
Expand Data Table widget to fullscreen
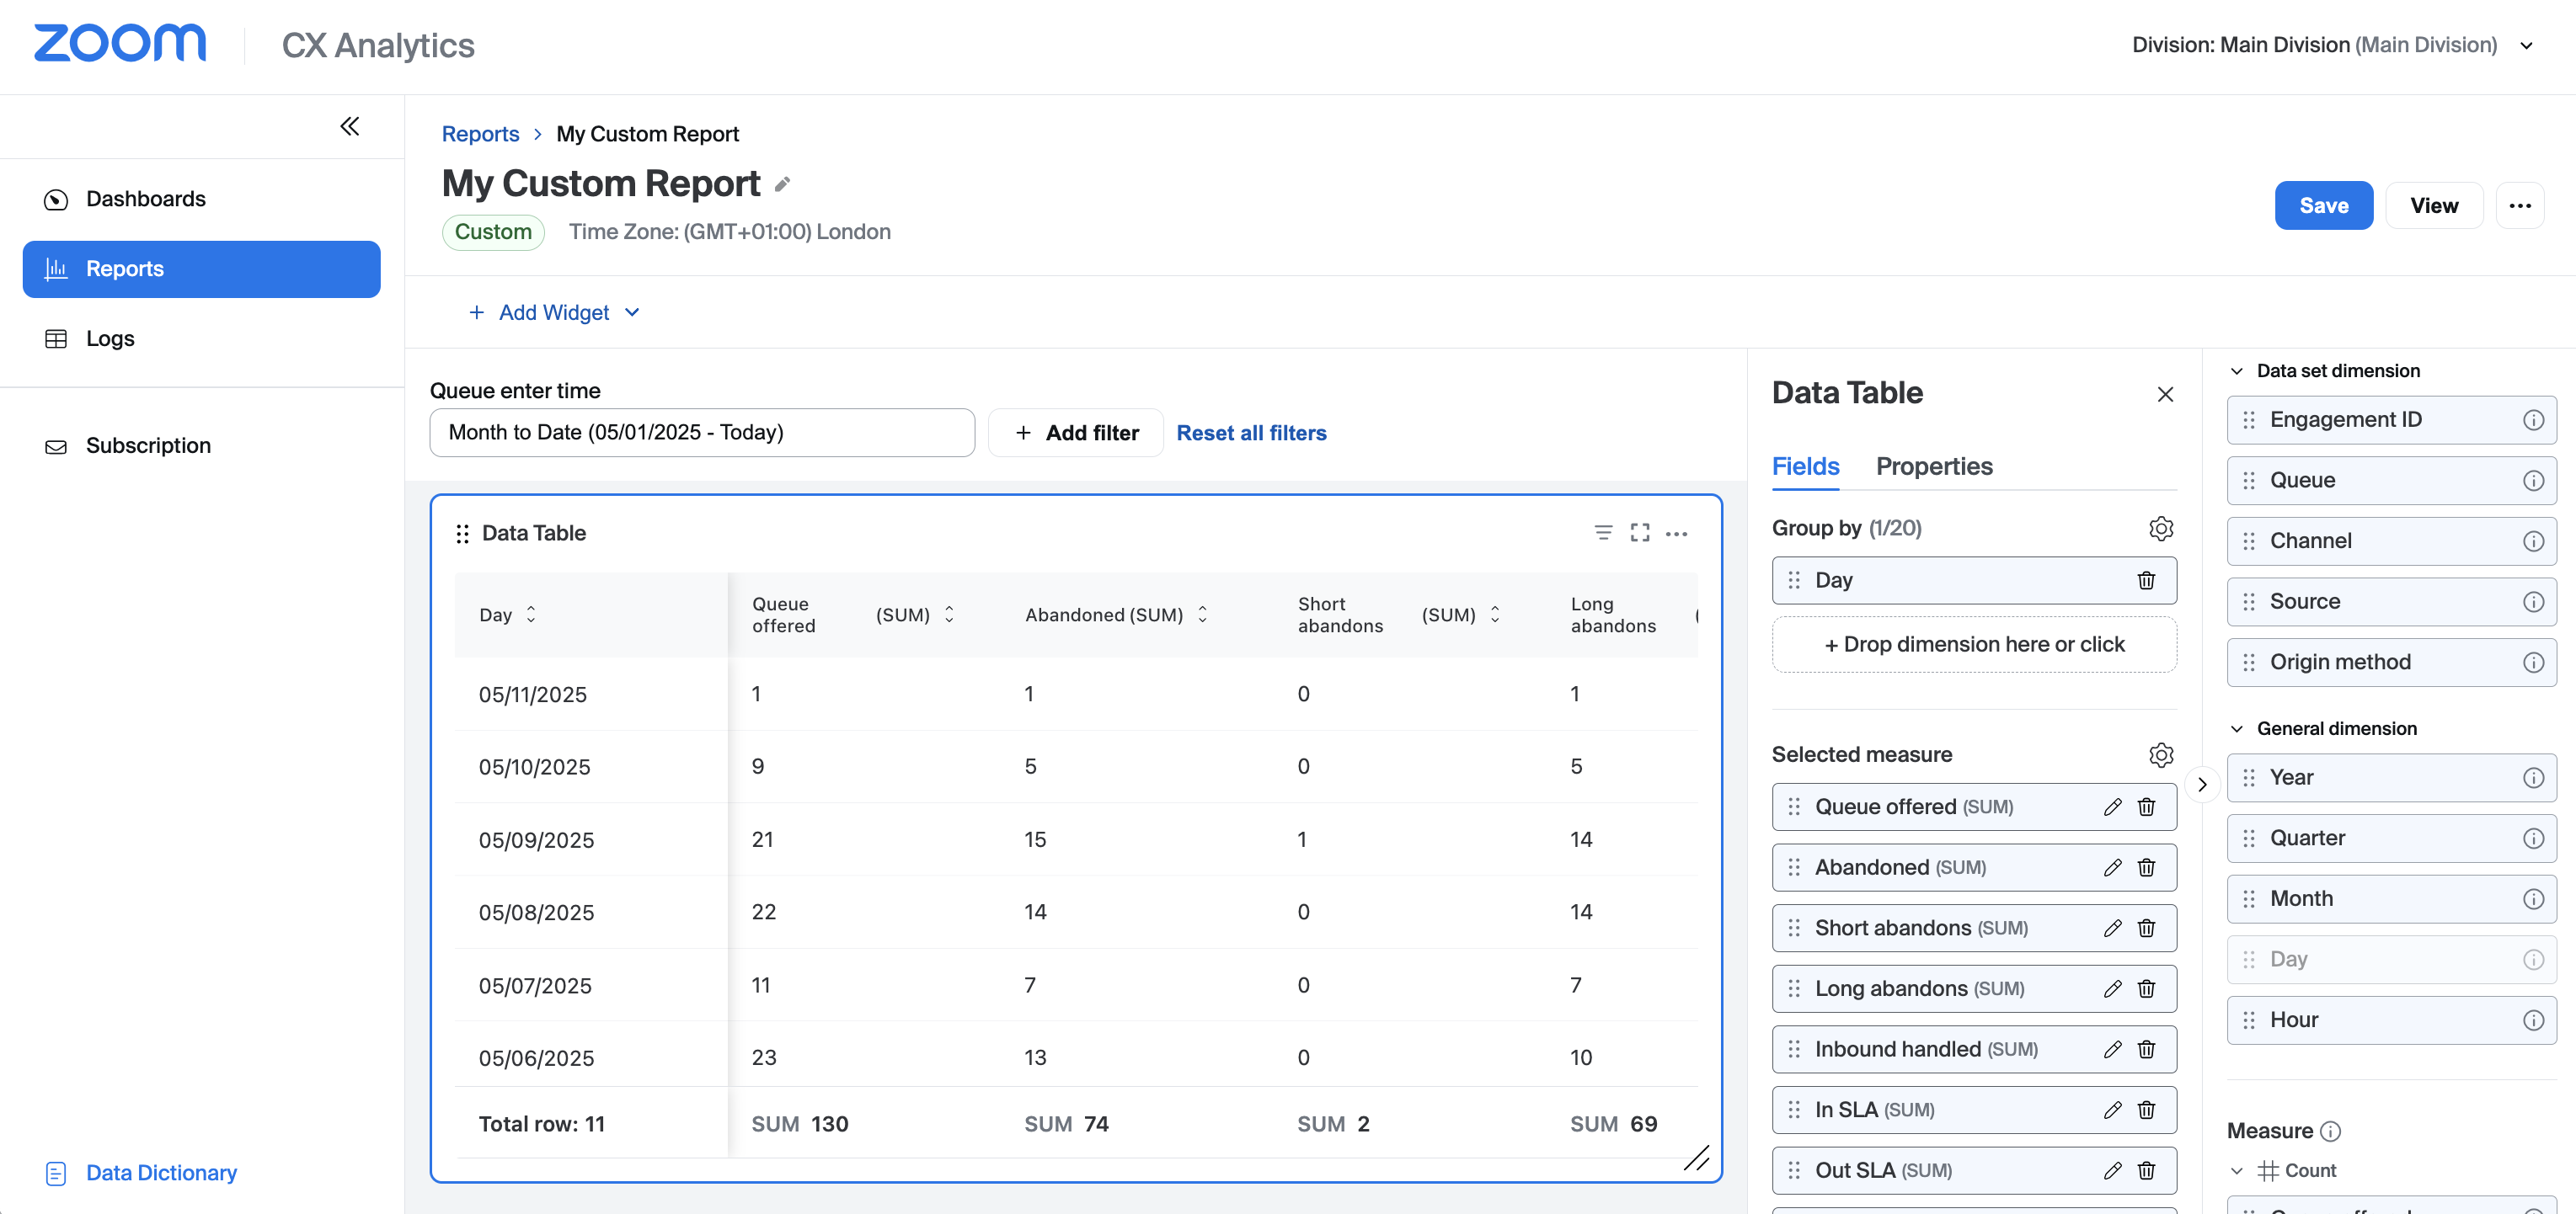coord(1640,533)
